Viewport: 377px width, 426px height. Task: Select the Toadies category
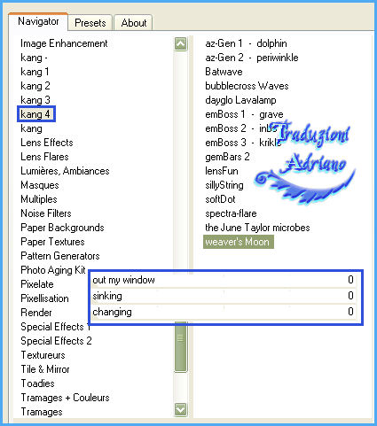[x=38, y=383]
